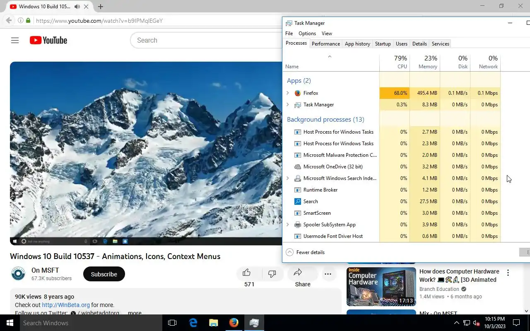Click the muted volume tray icon

[x=476, y=323]
